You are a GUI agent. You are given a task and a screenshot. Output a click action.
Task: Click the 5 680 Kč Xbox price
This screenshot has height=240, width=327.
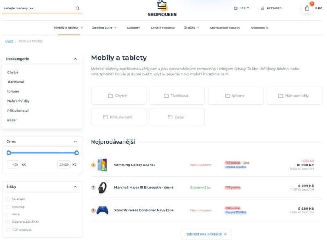(x=306, y=209)
